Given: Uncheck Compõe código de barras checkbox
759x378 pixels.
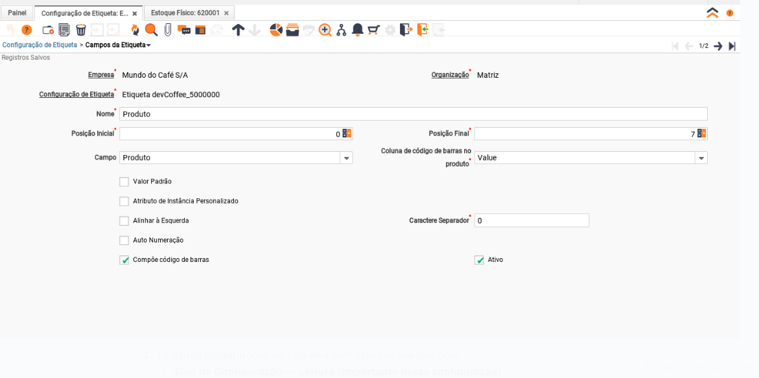Looking at the screenshot, I should [124, 260].
